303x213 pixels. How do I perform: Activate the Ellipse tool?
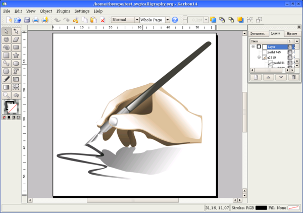click(16, 63)
